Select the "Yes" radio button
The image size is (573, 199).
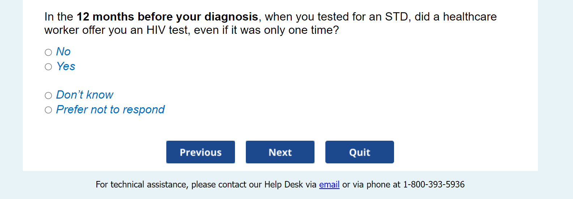point(48,67)
